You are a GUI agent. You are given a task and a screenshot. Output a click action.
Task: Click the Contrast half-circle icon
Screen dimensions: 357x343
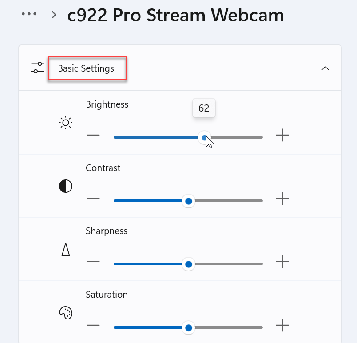click(x=65, y=186)
